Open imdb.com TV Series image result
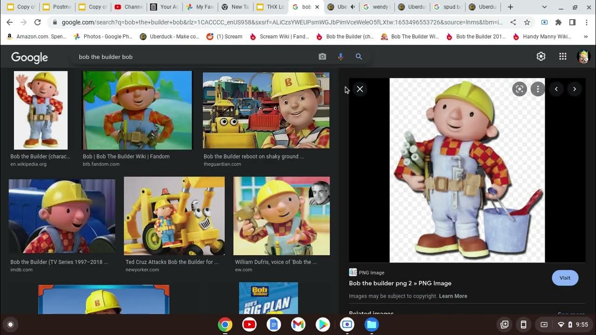This screenshot has height=335, width=596. coord(62,216)
